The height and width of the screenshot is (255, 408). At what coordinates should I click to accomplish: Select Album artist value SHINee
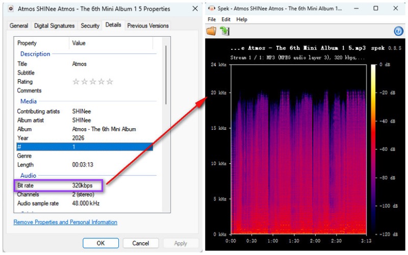[82, 120]
